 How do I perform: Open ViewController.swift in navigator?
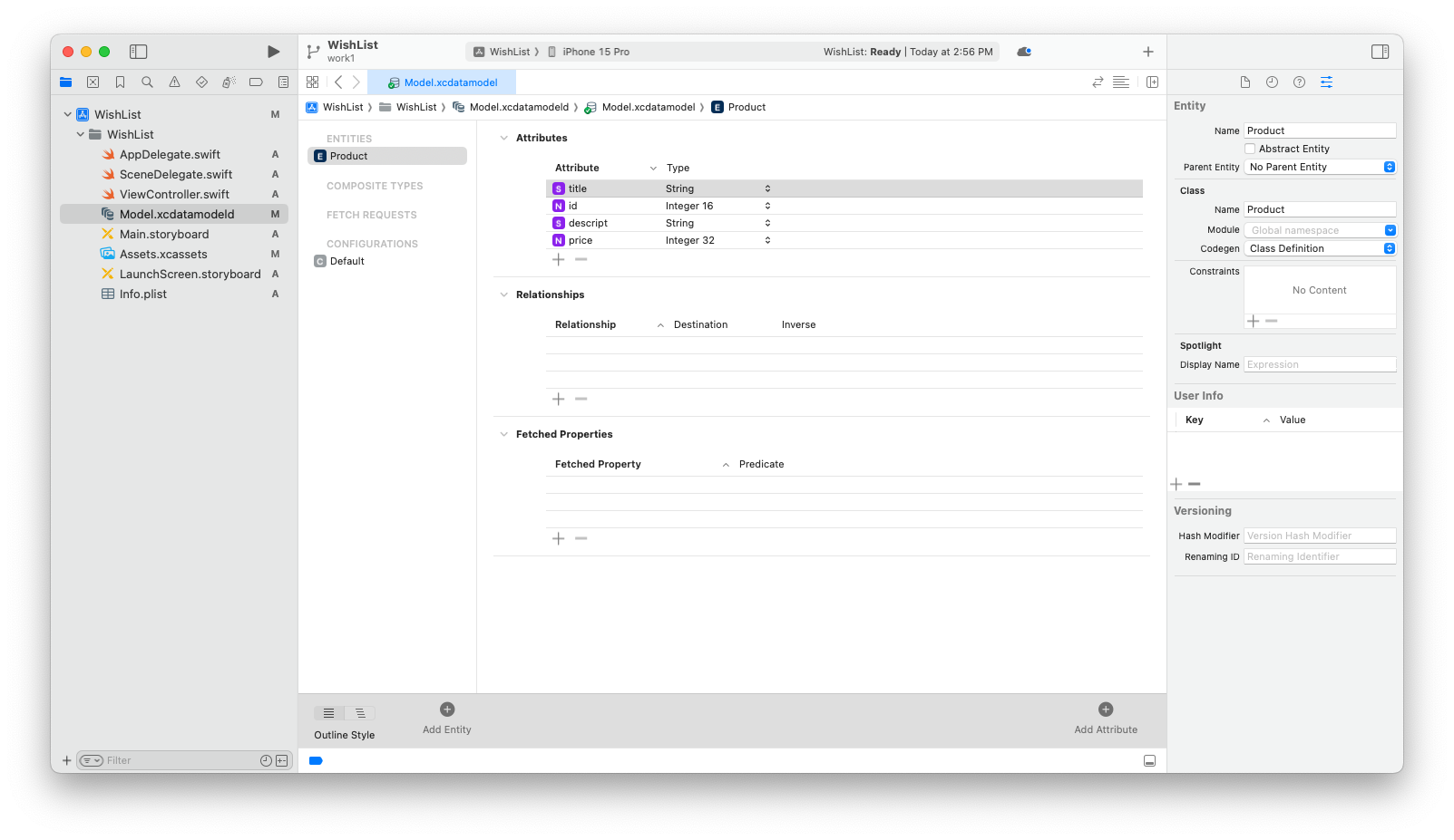pyautogui.click(x=174, y=195)
